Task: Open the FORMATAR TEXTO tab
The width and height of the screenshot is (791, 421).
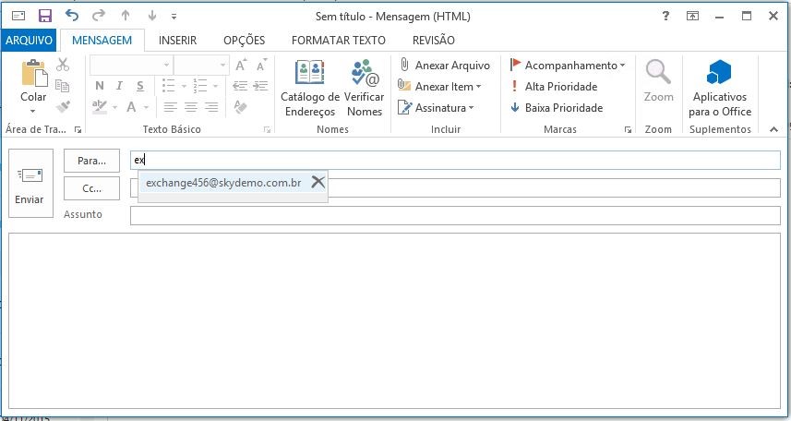Action: (x=338, y=40)
